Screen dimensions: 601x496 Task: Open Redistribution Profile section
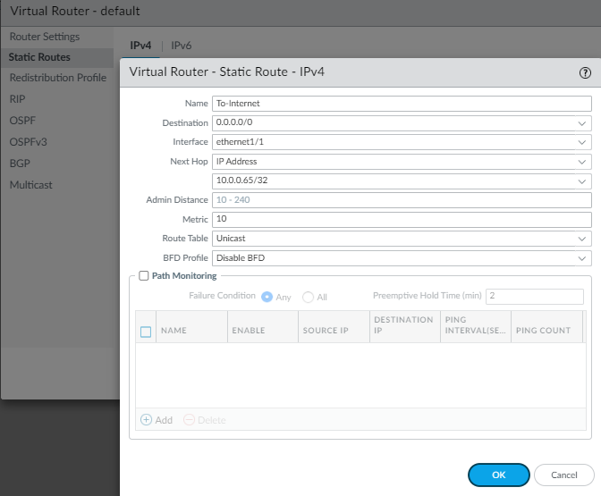pos(58,78)
